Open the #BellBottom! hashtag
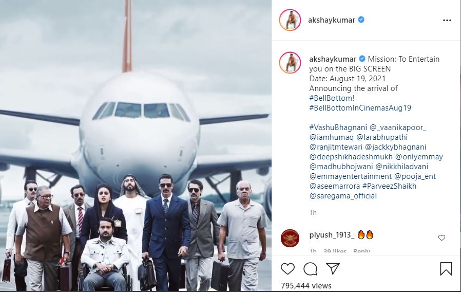The width and height of the screenshot is (461, 292). tap(332, 98)
